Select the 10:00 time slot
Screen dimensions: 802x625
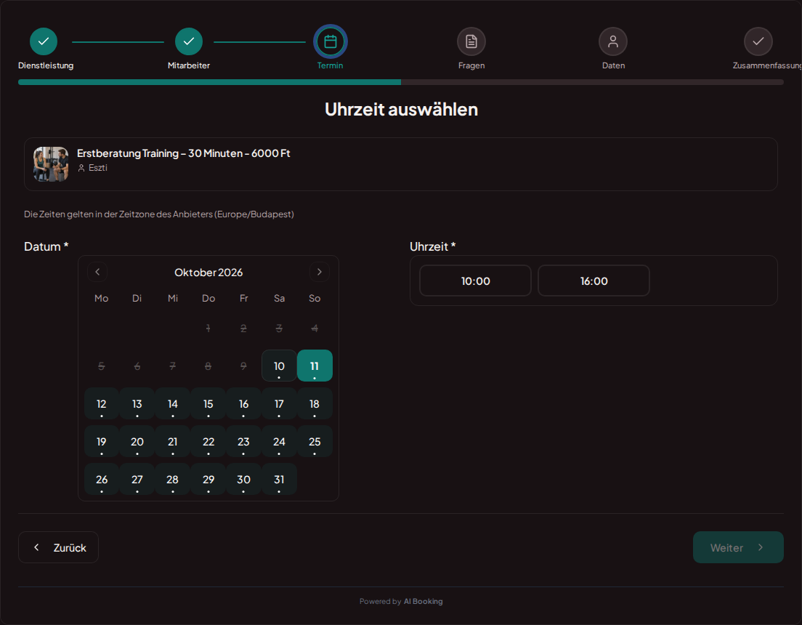point(475,281)
